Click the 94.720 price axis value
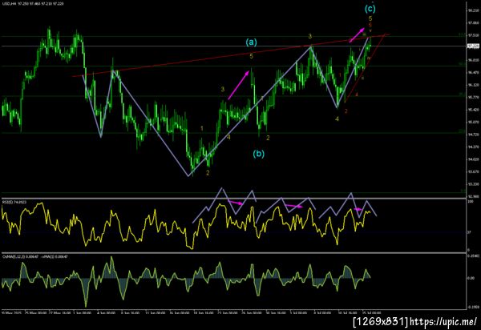This screenshot has width=481, height=330. tap(473, 135)
